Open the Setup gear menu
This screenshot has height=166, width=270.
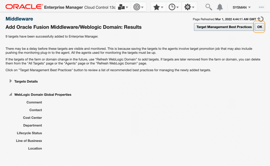(x=189, y=7)
